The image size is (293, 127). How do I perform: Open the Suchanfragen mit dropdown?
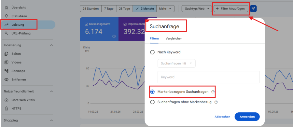tap(176, 63)
